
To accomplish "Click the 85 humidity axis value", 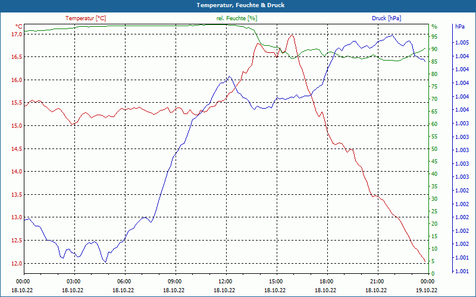I will click(x=434, y=62).
